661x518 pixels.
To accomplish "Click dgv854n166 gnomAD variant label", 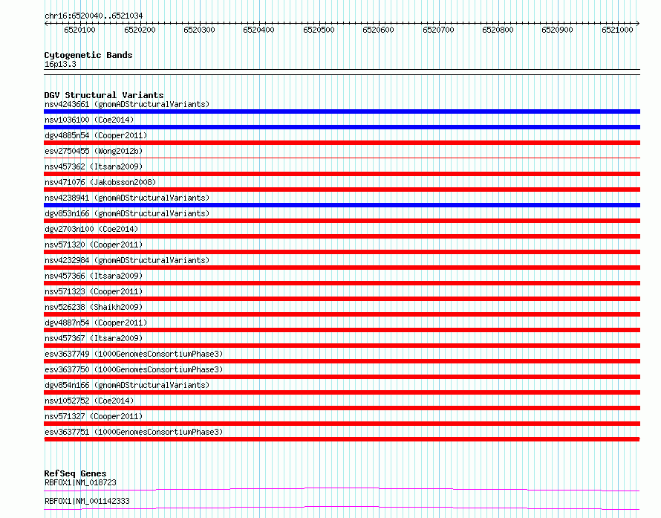I will (127, 385).
